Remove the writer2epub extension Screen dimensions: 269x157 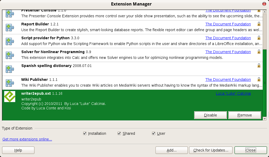coord(244,115)
